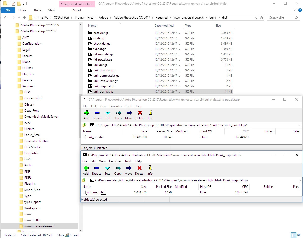Refresh the Explorer address bar
Viewport: 303px width, 238px height.
tap(262, 18)
